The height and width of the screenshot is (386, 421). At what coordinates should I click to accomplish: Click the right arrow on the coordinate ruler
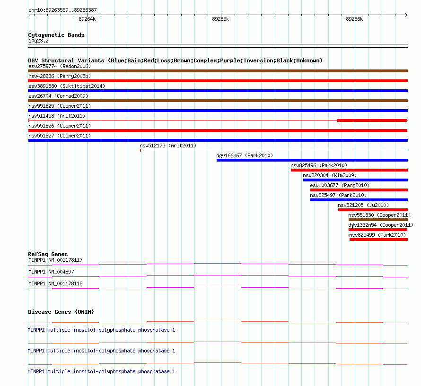[x=406, y=15]
